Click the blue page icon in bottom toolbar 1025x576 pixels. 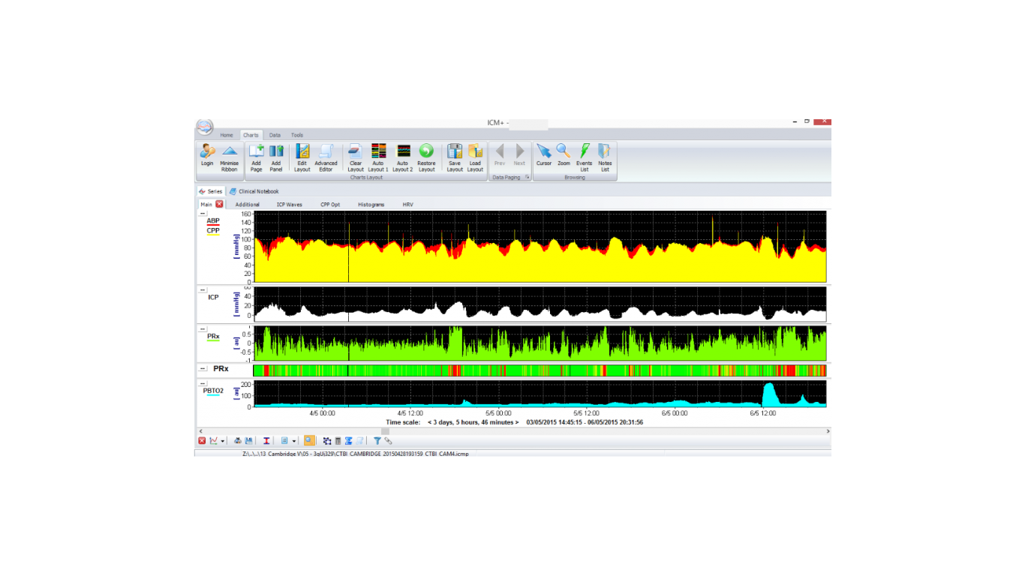tap(284, 441)
